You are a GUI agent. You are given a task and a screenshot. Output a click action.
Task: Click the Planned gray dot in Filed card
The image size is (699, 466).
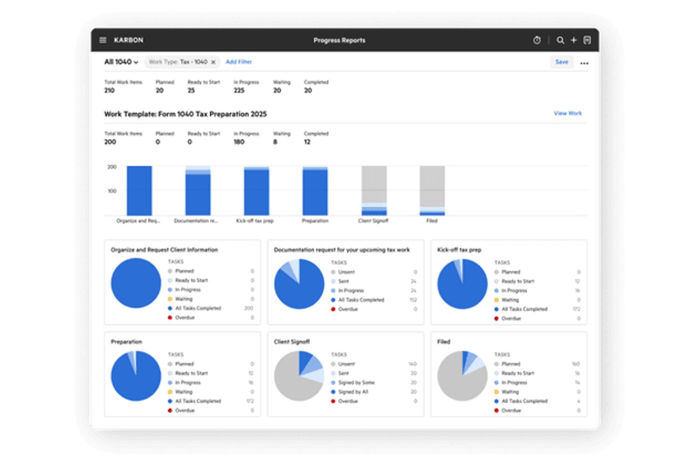[x=496, y=364]
